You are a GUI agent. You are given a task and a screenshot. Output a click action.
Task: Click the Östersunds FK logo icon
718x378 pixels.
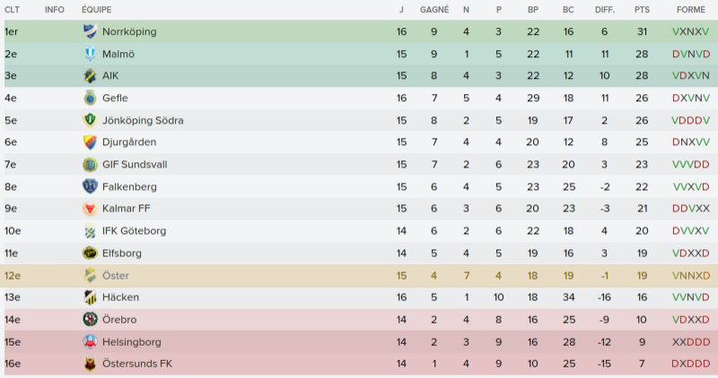point(89,364)
